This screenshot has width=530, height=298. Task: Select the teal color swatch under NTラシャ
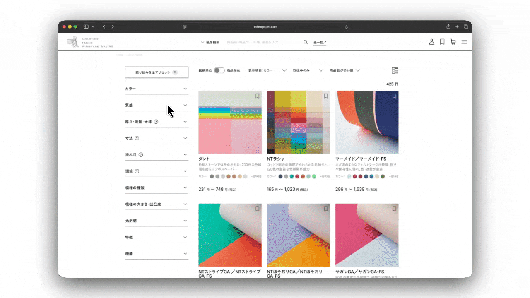click(x=291, y=176)
